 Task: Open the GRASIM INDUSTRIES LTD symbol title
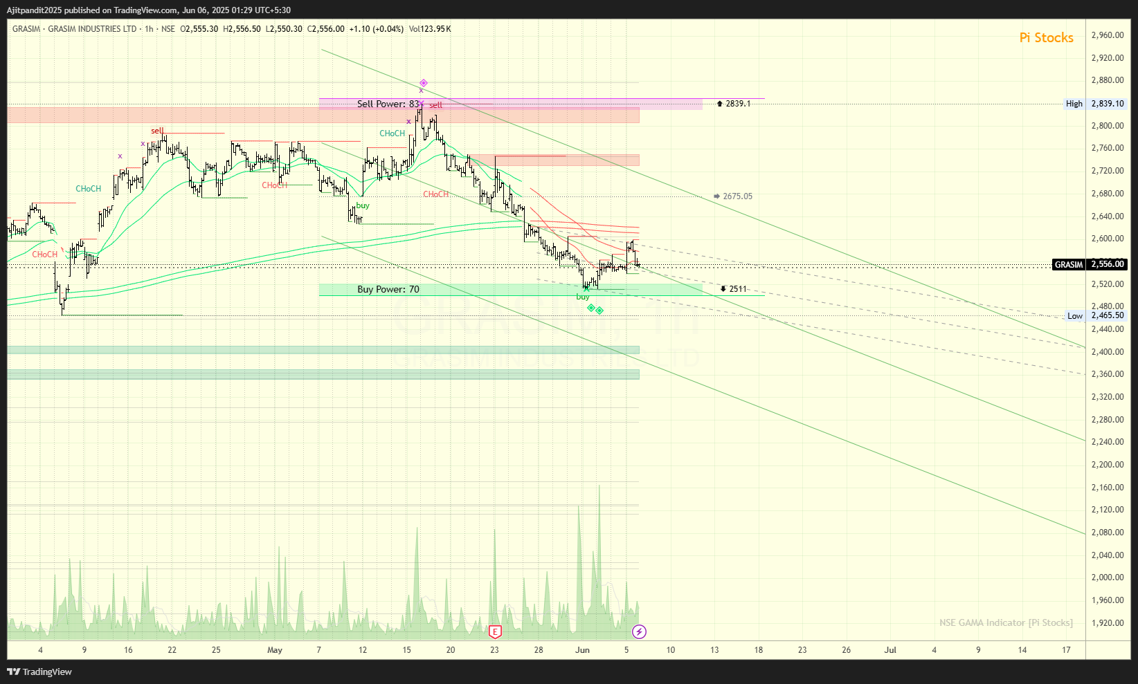pyautogui.click(x=92, y=29)
